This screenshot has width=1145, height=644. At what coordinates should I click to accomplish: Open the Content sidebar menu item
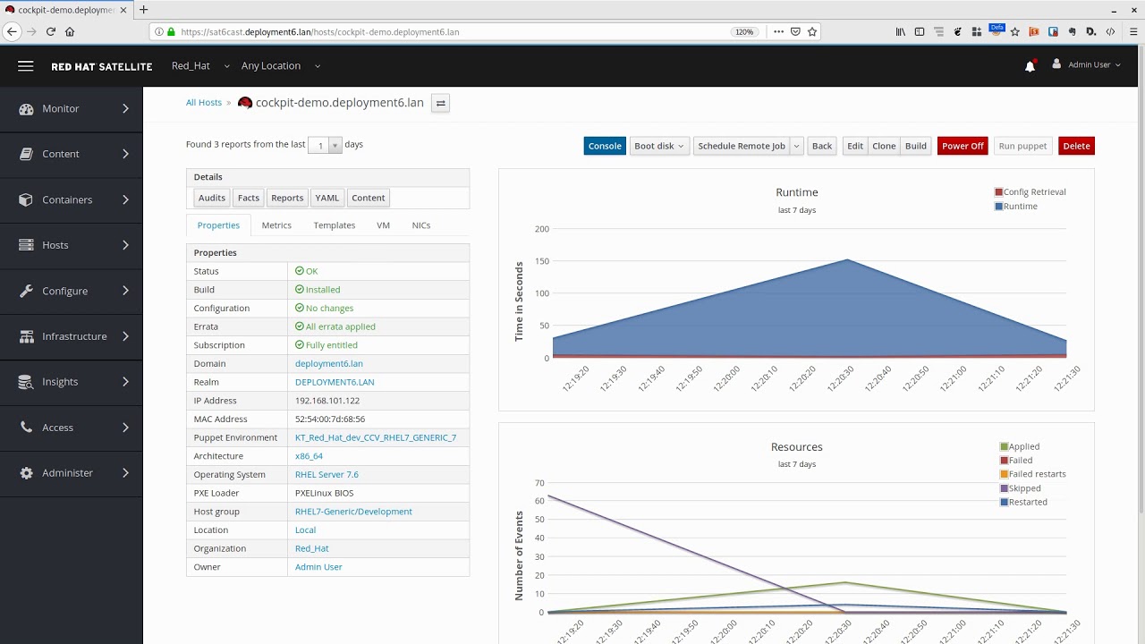tap(71, 154)
